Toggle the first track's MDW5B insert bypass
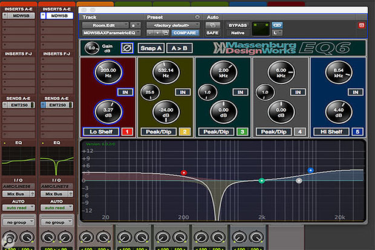375x250 pixels. click(5, 16)
